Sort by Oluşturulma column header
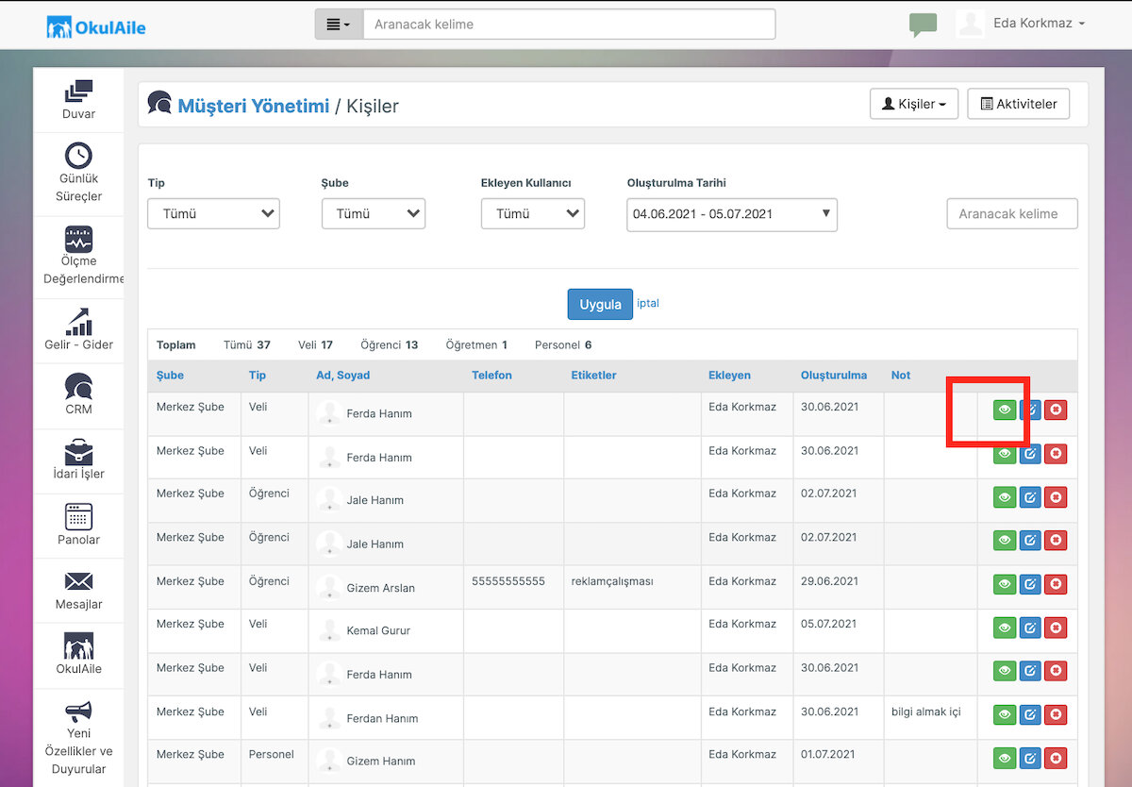 834,375
